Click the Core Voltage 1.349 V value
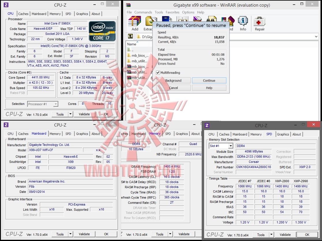 coord(77,39)
